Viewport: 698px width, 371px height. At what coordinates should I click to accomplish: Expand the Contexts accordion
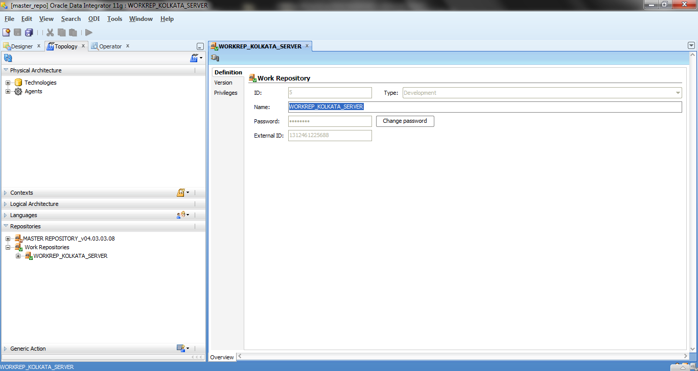click(6, 193)
